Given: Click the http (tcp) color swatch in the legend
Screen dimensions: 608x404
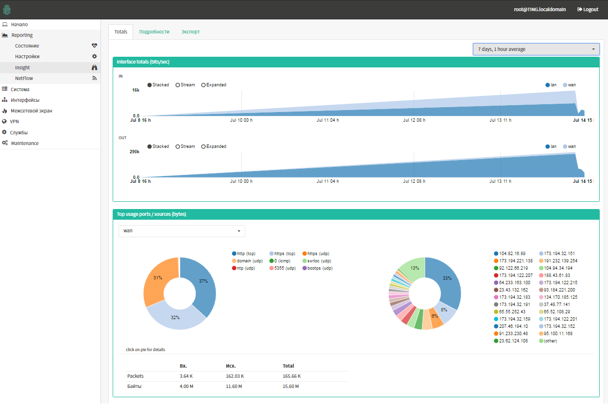Looking at the screenshot, I should (x=233, y=253).
